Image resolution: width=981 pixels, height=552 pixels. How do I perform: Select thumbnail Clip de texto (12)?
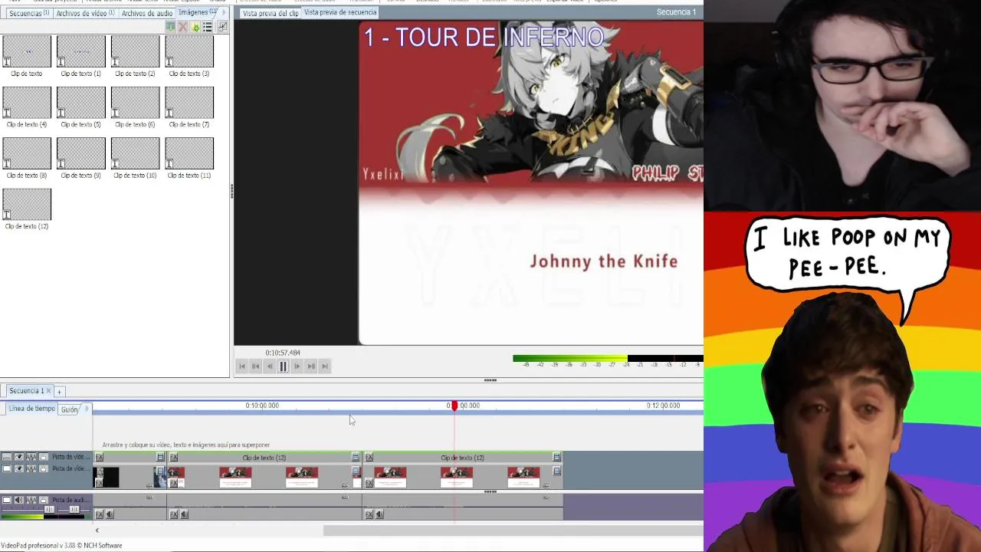(27, 204)
